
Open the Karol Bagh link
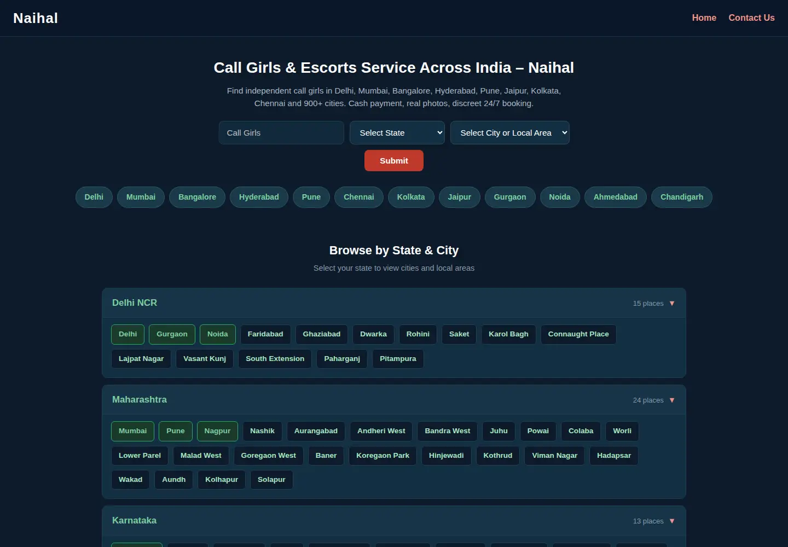[509, 334]
